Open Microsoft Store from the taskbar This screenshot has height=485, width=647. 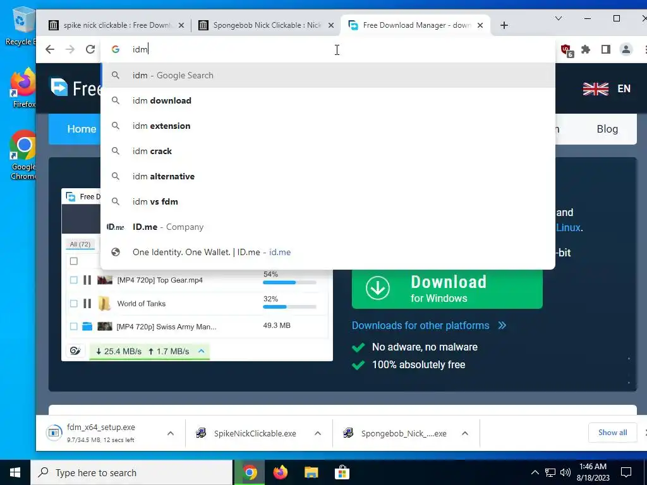pos(342,472)
